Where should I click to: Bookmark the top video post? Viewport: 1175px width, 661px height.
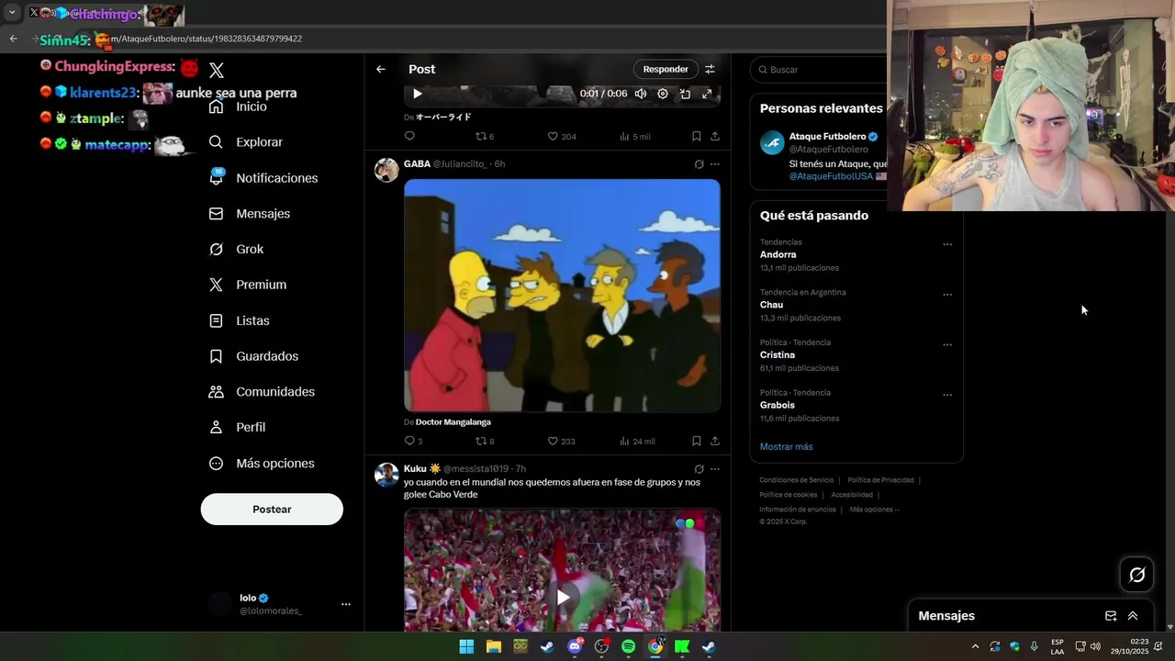[x=697, y=136]
